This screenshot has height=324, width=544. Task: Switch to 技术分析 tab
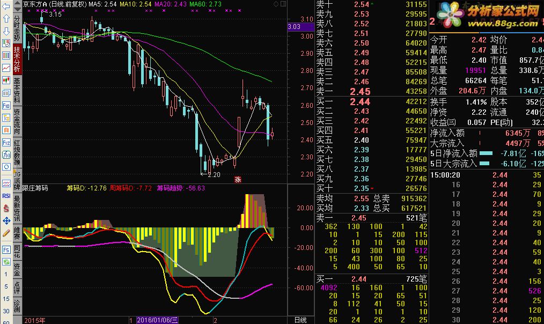17,60
